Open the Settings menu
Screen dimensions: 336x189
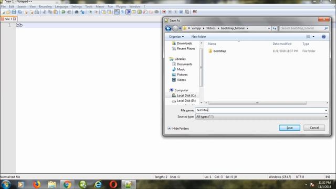coord(77,7)
